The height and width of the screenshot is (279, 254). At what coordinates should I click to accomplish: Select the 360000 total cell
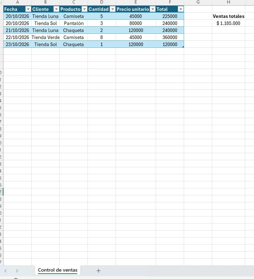170,37
